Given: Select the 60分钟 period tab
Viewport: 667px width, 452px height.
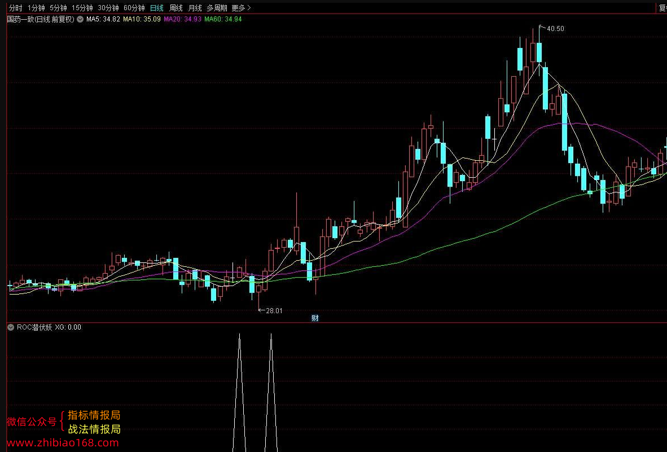Looking at the screenshot, I should coord(134,8).
